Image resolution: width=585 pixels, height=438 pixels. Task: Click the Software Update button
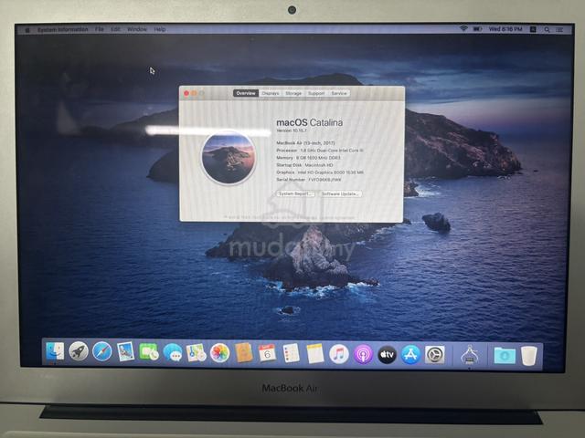coord(340,193)
